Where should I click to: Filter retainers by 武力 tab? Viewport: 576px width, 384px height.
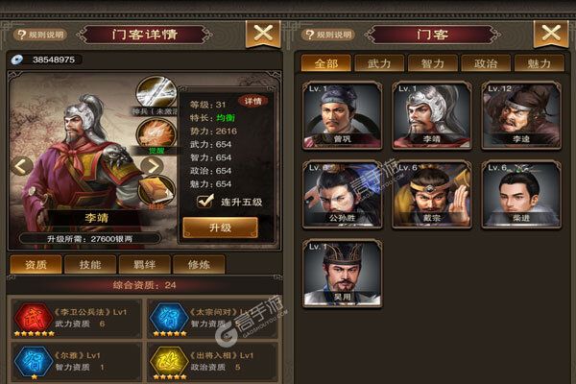point(379,63)
